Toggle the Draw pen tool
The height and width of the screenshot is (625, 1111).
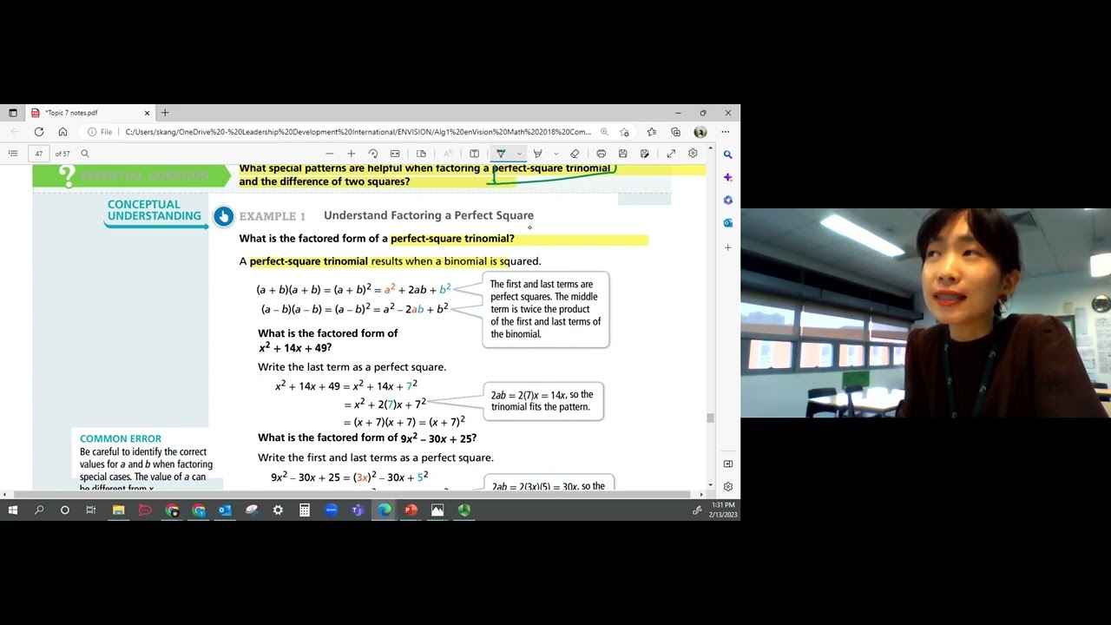(x=501, y=154)
